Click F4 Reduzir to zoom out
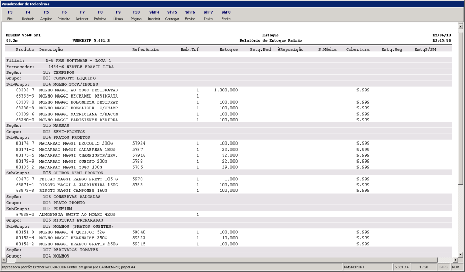The width and height of the screenshot is (465, 272). point(28,15)
